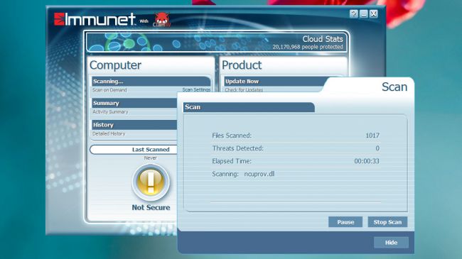Click the Activity Summary link

[x=110, y=112]
